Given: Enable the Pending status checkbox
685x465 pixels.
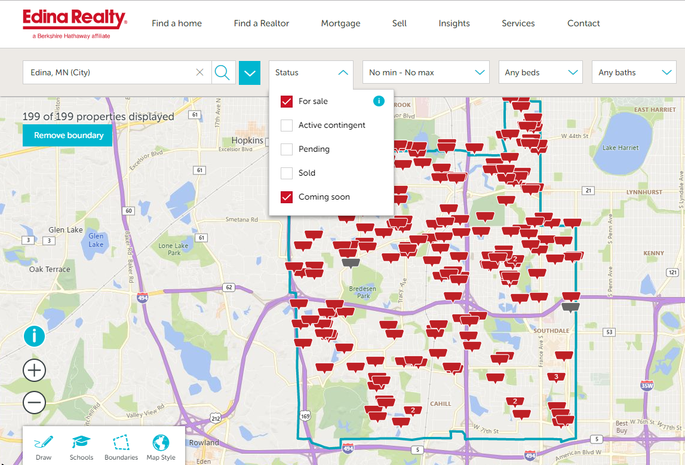Looking at the screenshot, I should [x=287, y=149].
